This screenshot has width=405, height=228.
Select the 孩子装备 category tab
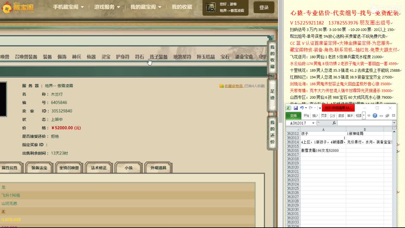158,57
